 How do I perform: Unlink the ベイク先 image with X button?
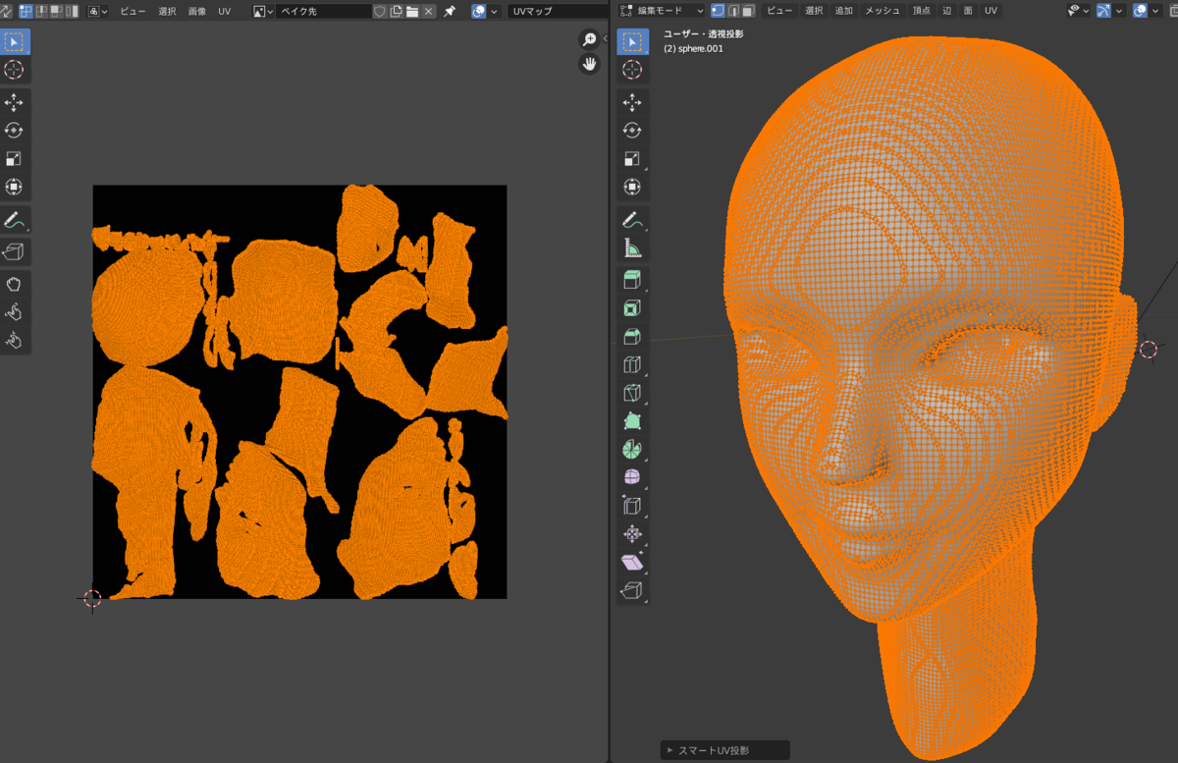coord(429,11)
